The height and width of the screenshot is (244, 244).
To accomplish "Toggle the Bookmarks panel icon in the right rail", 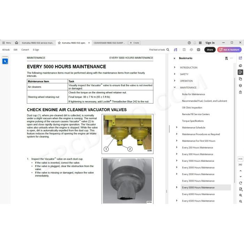I will click(x=241, y=72).
